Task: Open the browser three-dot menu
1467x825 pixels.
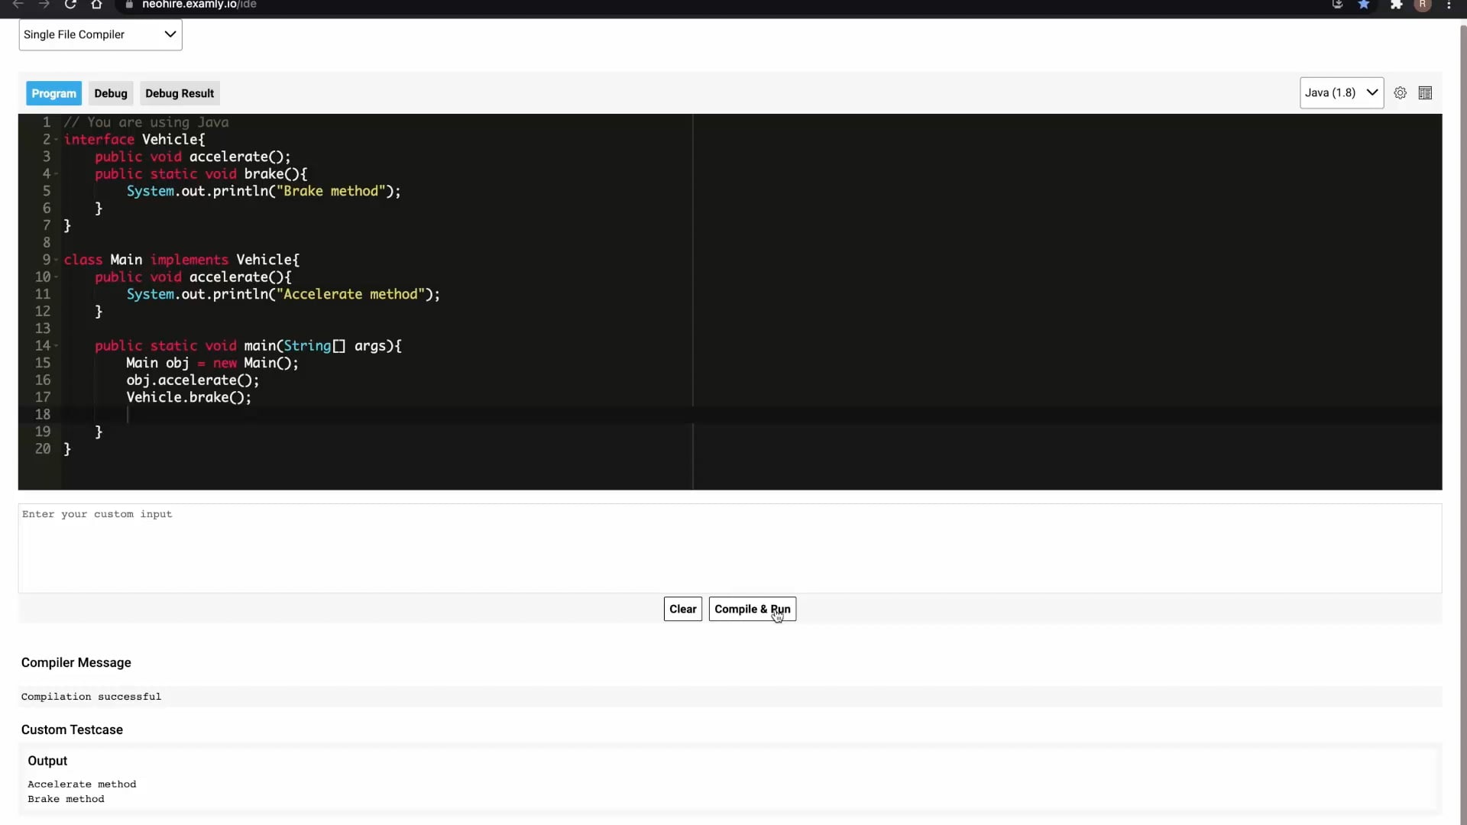Action: tap(1449, 5)
